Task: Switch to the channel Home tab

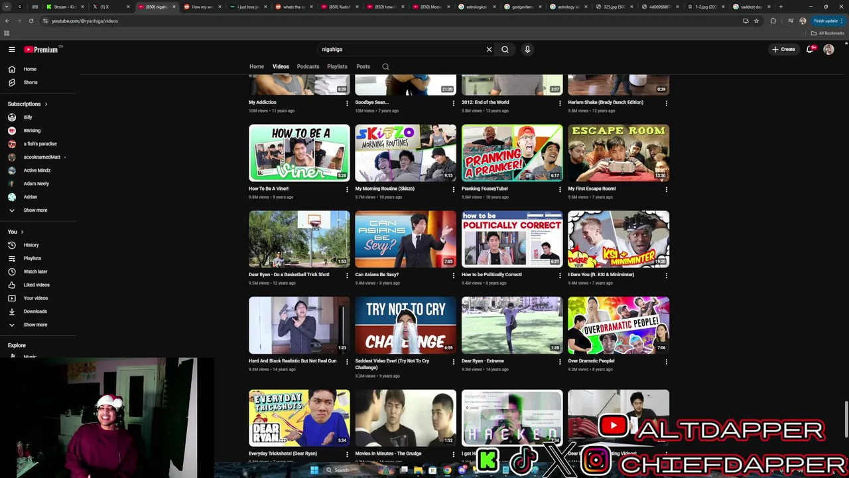Action: tap(257, 66)
